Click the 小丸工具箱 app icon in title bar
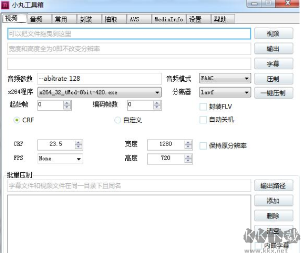This screenshot has height=254, width=301. pos(5,5)
